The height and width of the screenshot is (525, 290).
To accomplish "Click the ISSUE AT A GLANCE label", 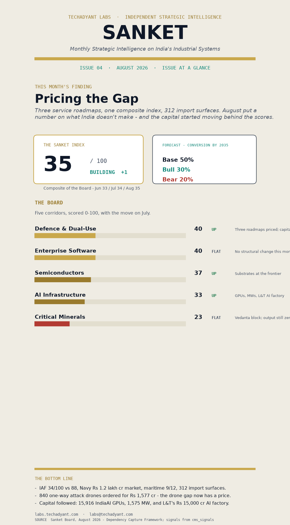I will point(186,68).
